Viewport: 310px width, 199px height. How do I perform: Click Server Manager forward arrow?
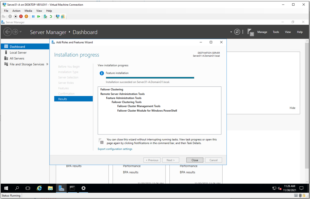15,32
